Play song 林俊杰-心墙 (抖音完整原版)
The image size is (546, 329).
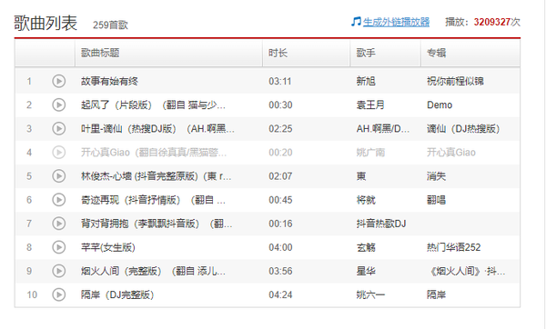[x=59, y=176]
